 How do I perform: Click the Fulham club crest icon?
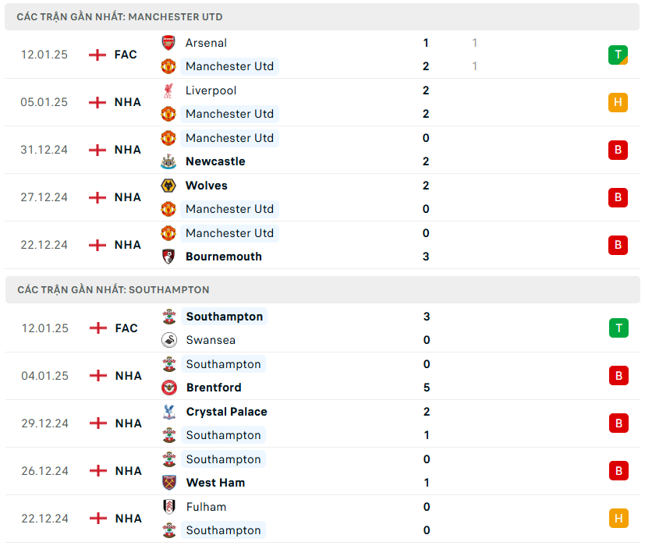(169, 507)
